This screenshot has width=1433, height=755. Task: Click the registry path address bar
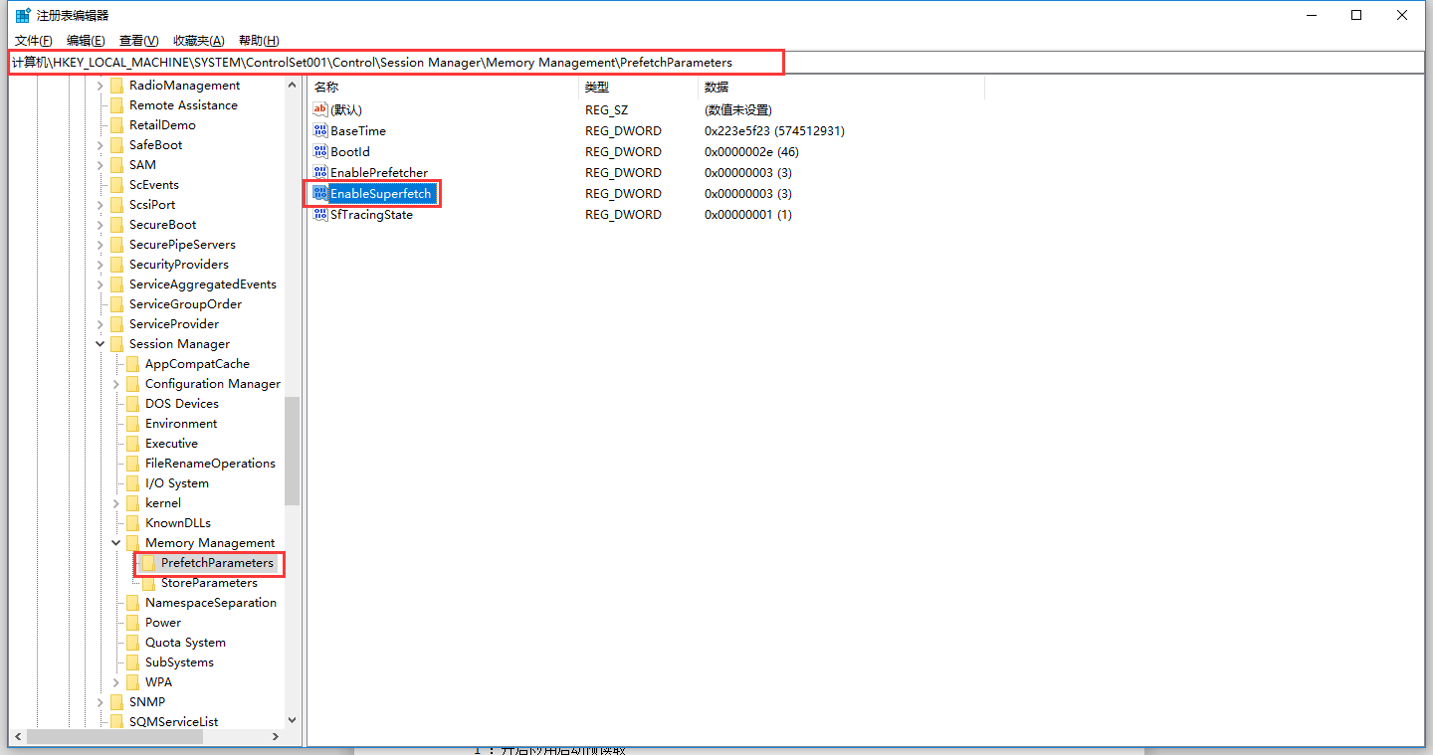tap(716, 63)
